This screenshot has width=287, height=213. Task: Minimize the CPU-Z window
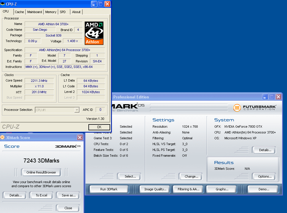pos(94,4)
